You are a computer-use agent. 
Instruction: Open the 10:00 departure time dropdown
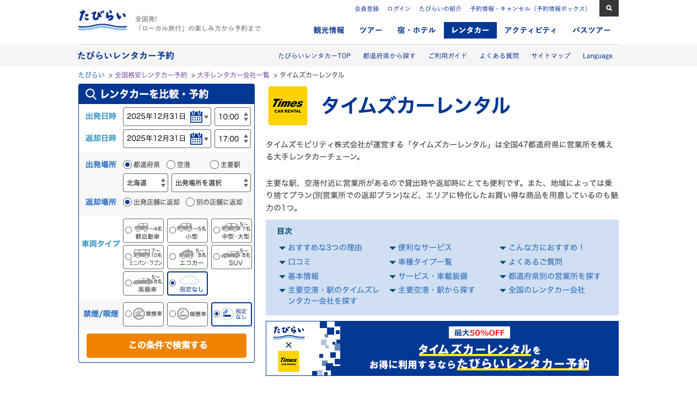coord(232,116)
